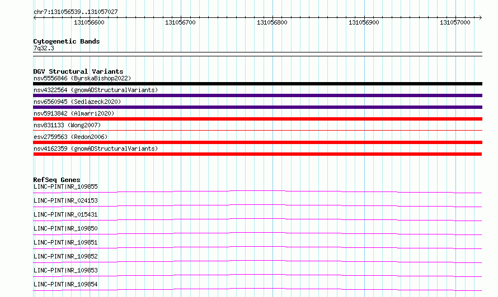Image resolution: width=498 pixels, height=297 pixels.
Task: Click ruler tick label 131056900
Action: pos(364,22)
